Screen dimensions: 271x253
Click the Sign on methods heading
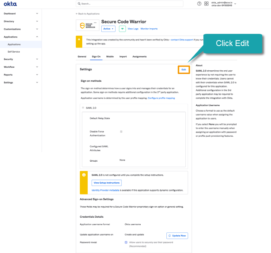[91, 81]
